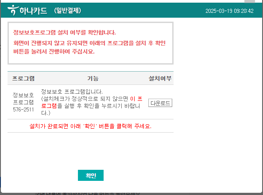Select the red '이 프로그램' link text
Viewport: 263px width, 195px height.
[92, 102]
